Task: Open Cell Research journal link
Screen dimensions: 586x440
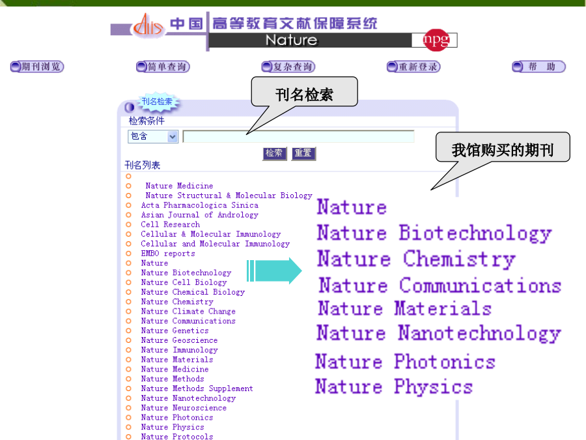Action: coord(170,224)
